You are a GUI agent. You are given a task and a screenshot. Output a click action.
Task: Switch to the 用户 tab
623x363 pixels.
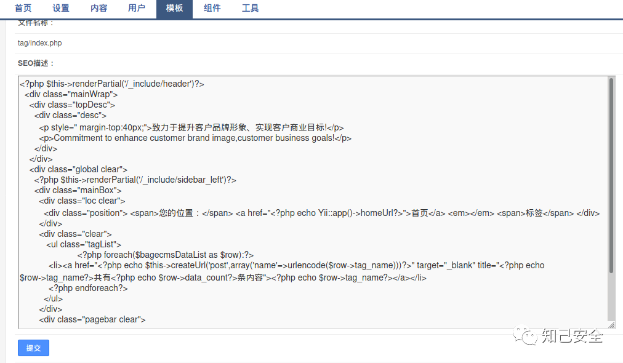pos(136,9)
